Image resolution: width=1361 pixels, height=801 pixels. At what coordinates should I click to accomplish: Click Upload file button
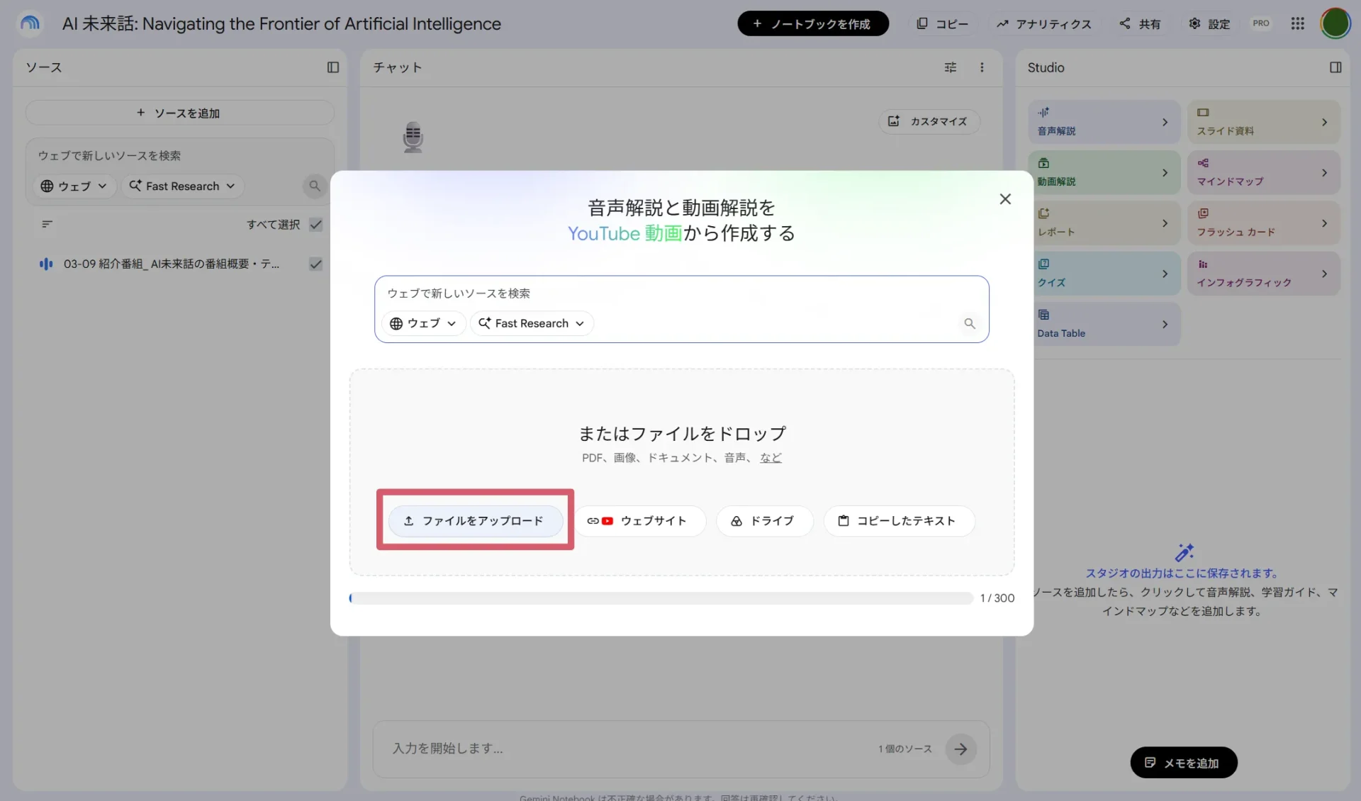[x=476, y=521]
